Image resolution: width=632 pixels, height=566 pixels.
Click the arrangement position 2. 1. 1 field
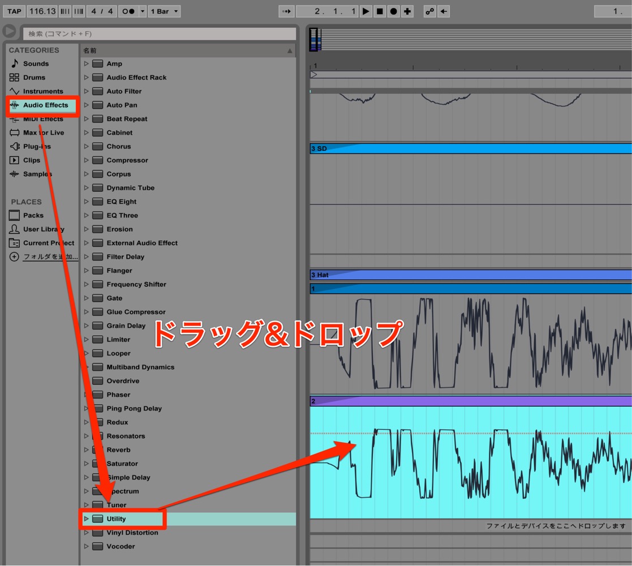pos(326,11)
